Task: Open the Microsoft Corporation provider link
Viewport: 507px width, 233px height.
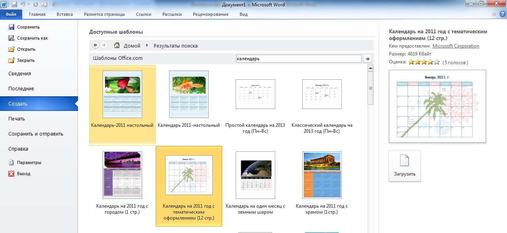Action: tap(456, 46)
